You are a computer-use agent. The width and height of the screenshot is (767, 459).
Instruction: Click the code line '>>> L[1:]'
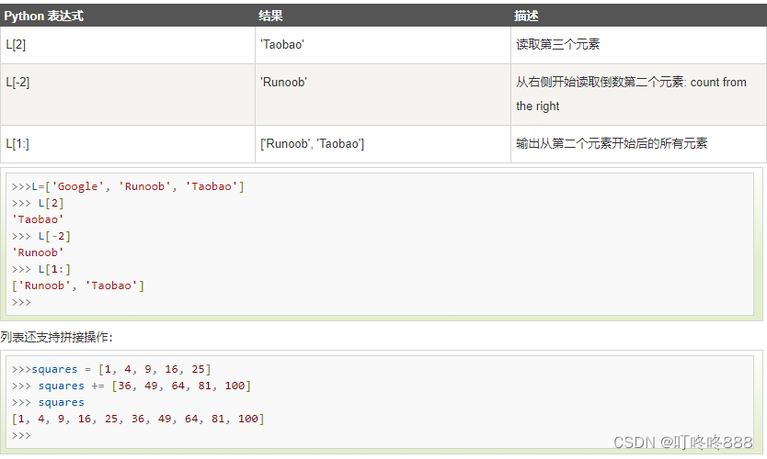[41, 270]
